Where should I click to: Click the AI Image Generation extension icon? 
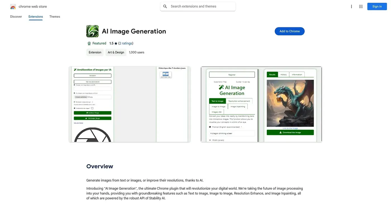coord(92,31)
